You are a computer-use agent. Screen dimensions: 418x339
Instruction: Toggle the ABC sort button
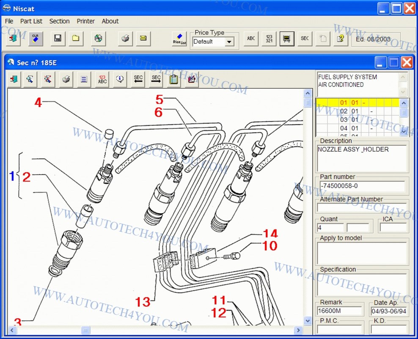click(x=251, y=39)
